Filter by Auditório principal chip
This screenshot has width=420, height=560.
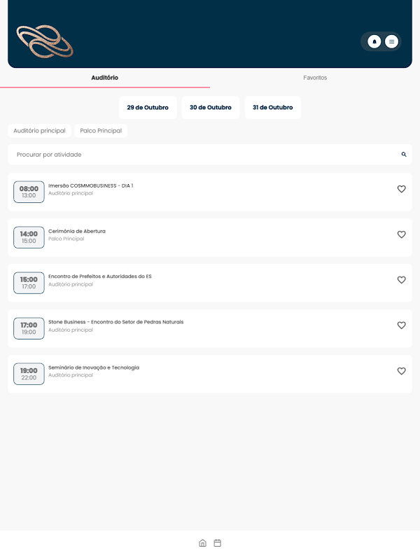coord(39,131)
